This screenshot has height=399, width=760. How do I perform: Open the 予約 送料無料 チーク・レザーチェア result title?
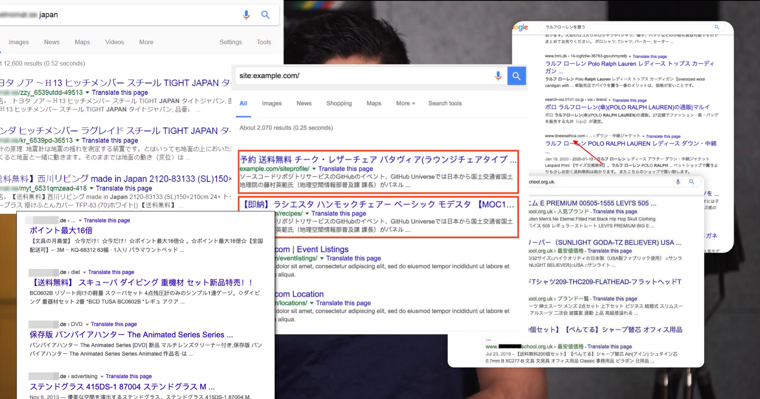378,159
